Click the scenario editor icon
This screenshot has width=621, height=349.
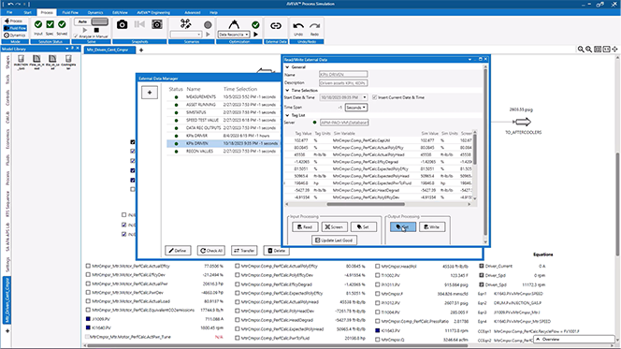point(185,23)
